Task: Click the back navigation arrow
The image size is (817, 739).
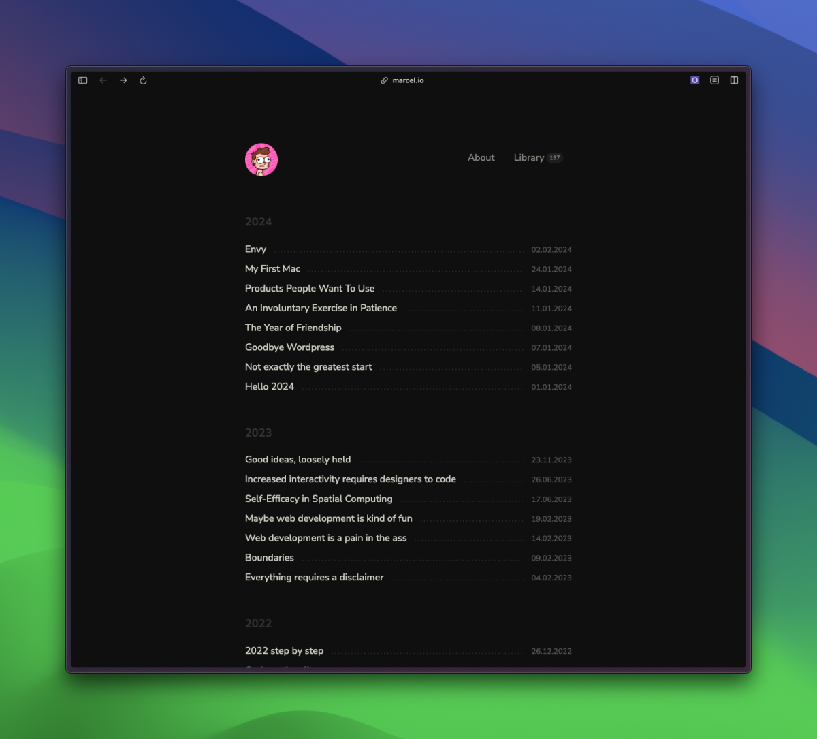Action: point(103,80)
